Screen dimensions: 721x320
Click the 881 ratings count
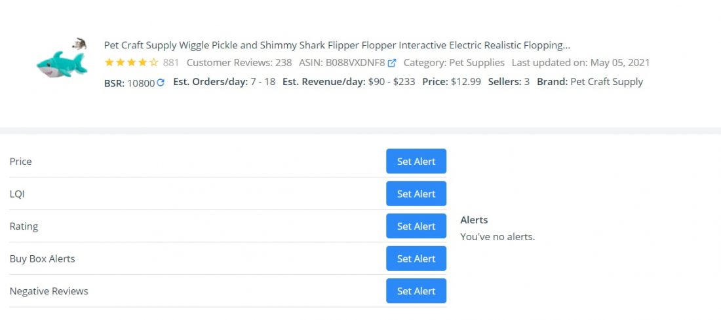[x=170, y=62]
